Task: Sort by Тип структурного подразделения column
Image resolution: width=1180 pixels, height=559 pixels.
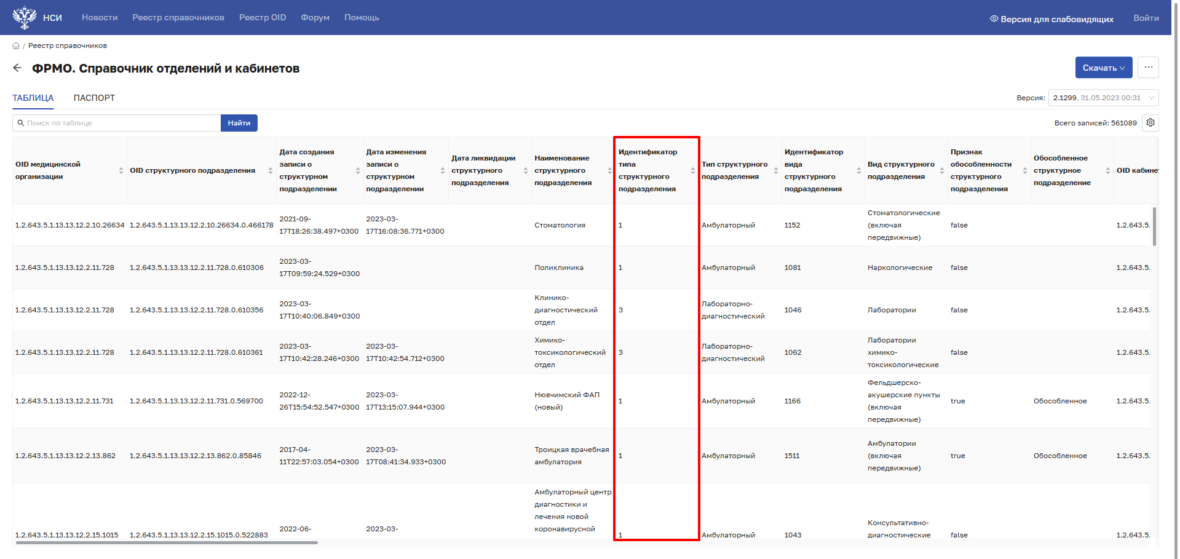Action: pos(776,171)
